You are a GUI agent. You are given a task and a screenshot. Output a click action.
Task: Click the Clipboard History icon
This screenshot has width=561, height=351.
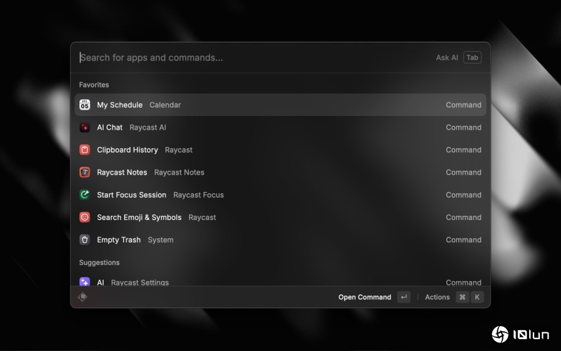[x=85, y=150]
